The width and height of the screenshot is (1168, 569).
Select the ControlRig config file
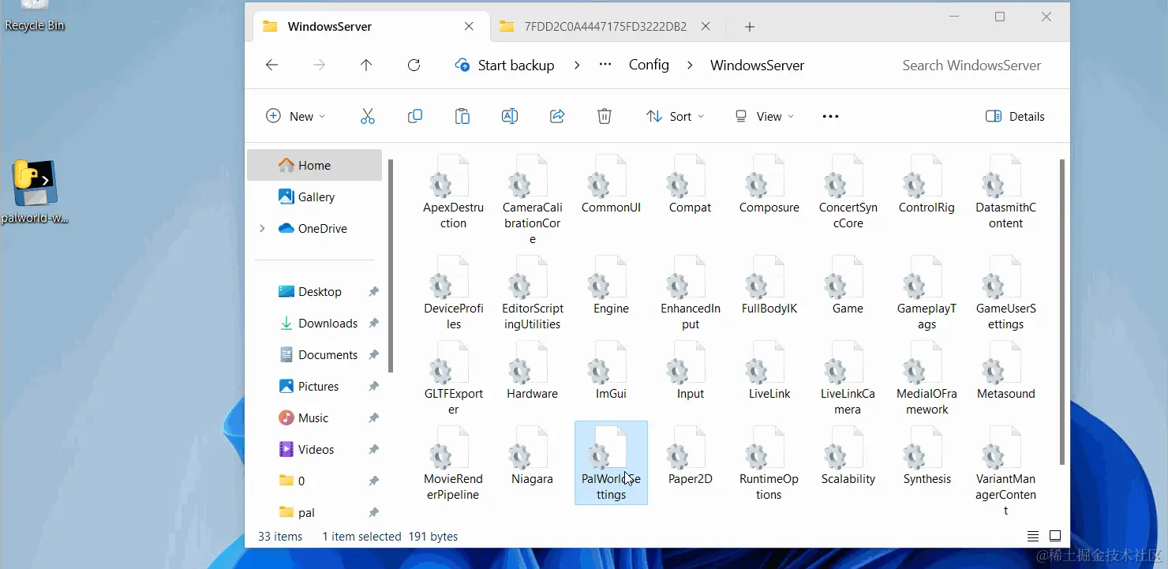pos(927,185)
